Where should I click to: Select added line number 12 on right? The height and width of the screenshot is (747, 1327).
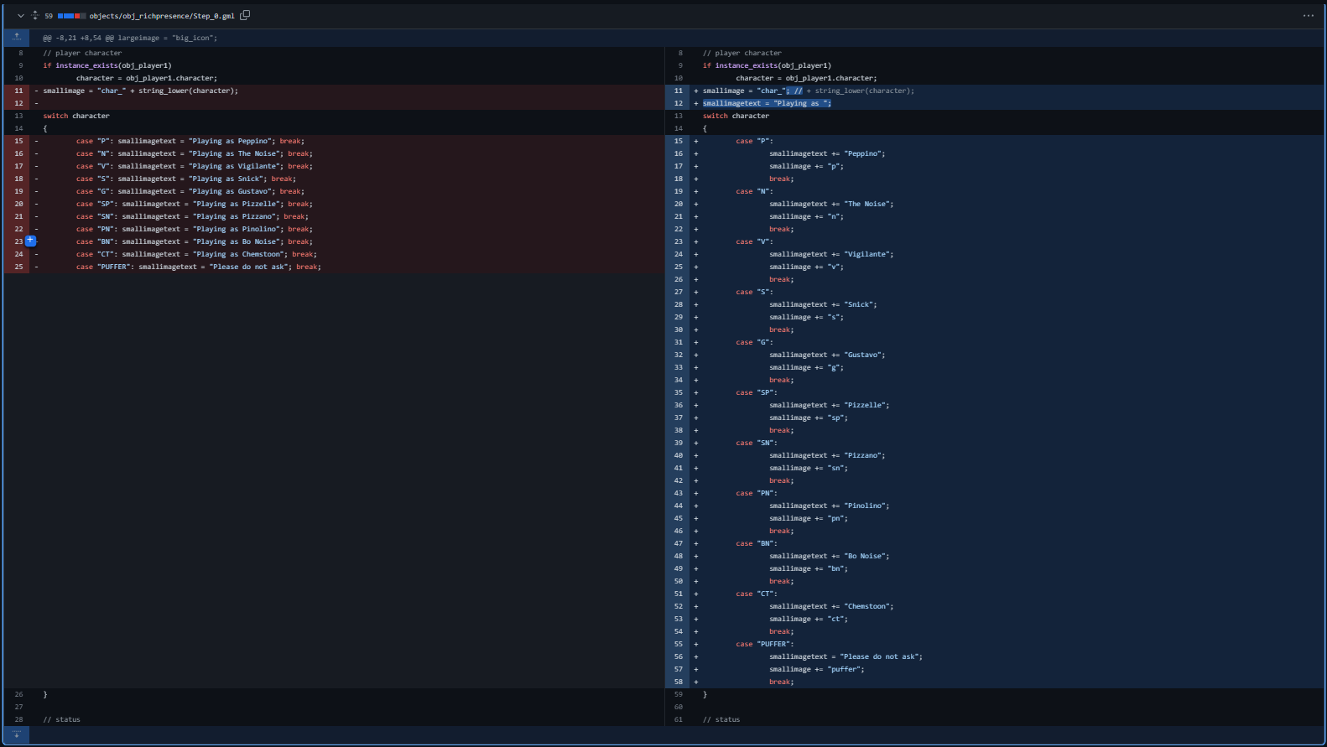click(x=679, y=103)
